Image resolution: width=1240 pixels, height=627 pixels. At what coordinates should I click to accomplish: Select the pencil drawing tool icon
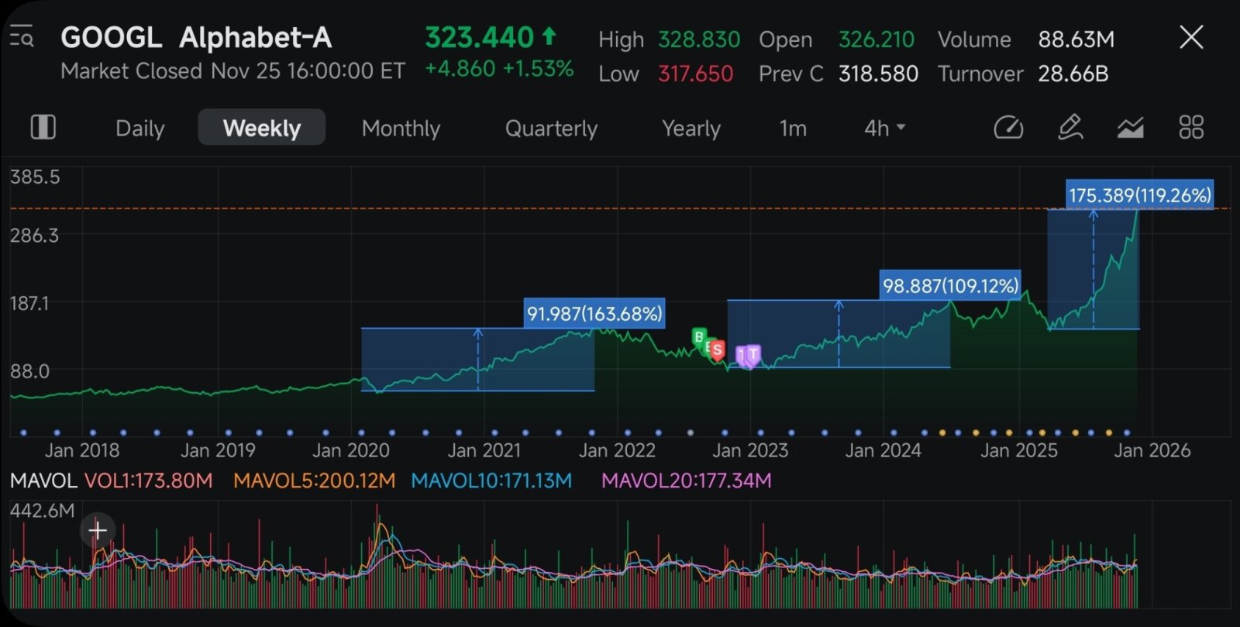point(1070,127)
